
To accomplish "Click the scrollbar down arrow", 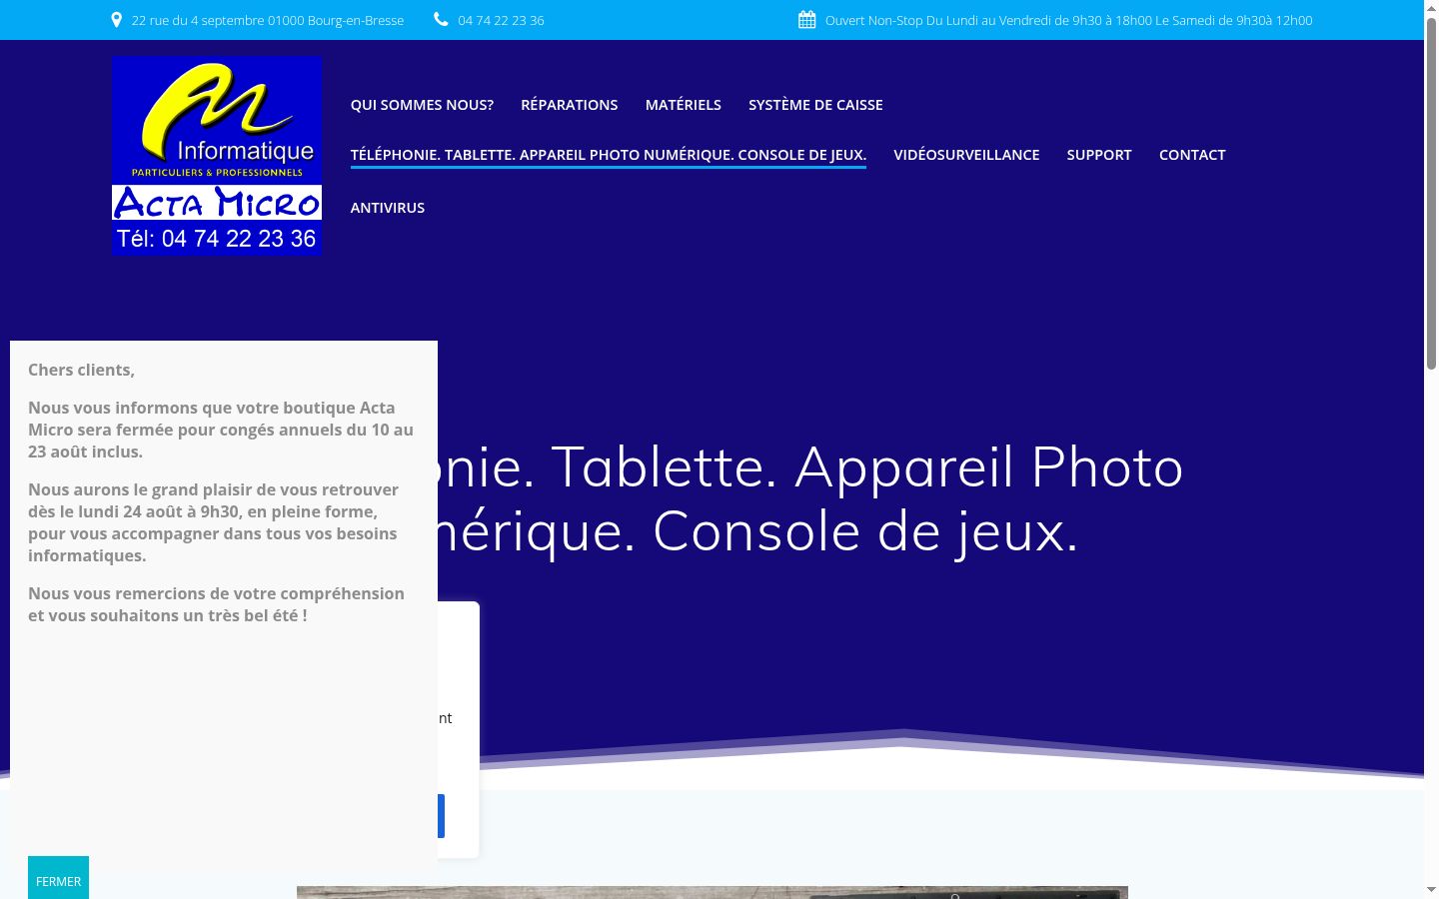I will [x=1431, y=889].
